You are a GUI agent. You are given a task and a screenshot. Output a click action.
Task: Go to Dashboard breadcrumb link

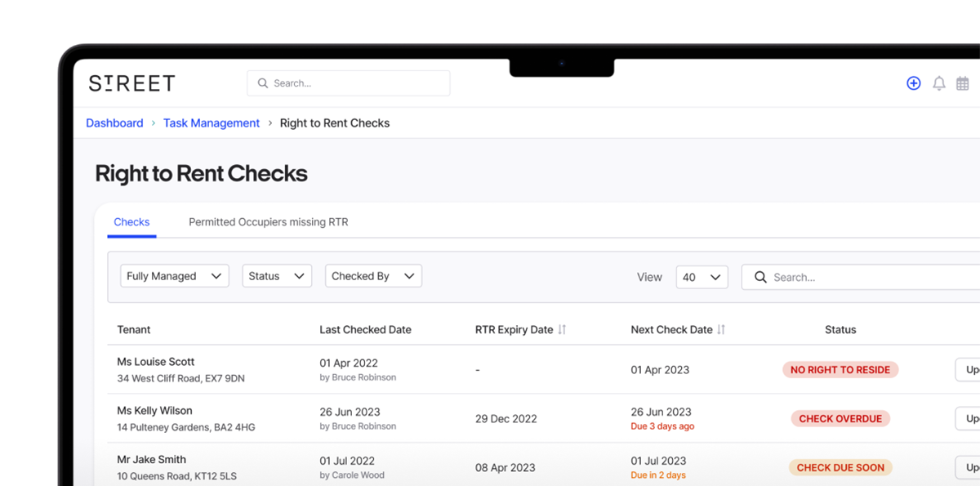click(x=114, y=123)
